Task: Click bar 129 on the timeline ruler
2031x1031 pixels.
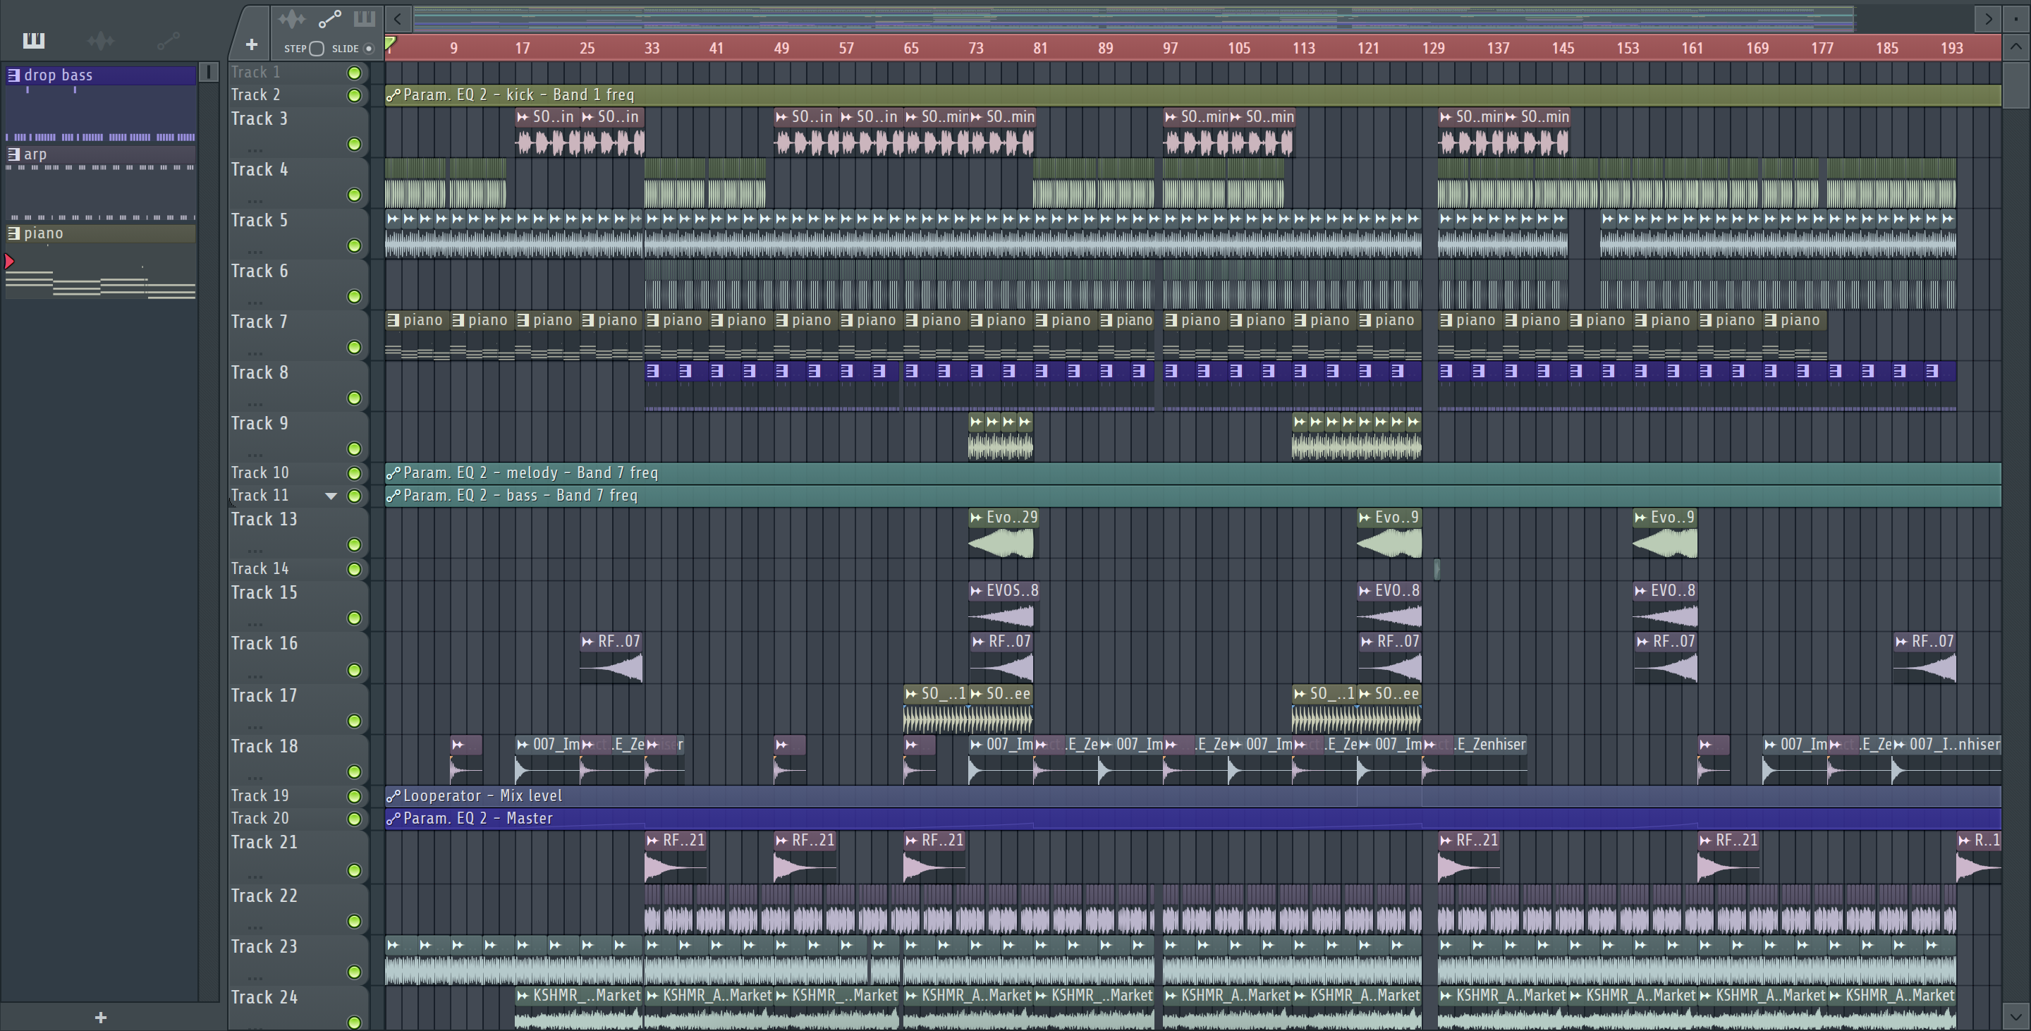Action: tap(1434, 48)
